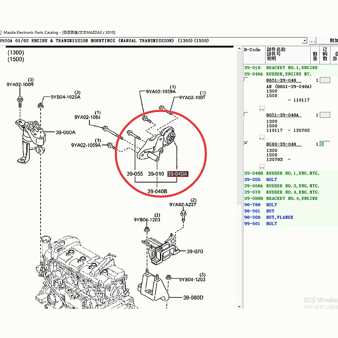The width and height of the screenshot is (338, 338).
Task: Click the diagram scrollbar down arrow
Action: 239,306
